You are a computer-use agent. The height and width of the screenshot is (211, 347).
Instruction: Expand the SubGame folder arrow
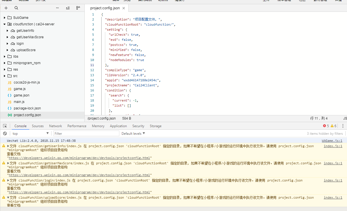[x=5, y=18]
